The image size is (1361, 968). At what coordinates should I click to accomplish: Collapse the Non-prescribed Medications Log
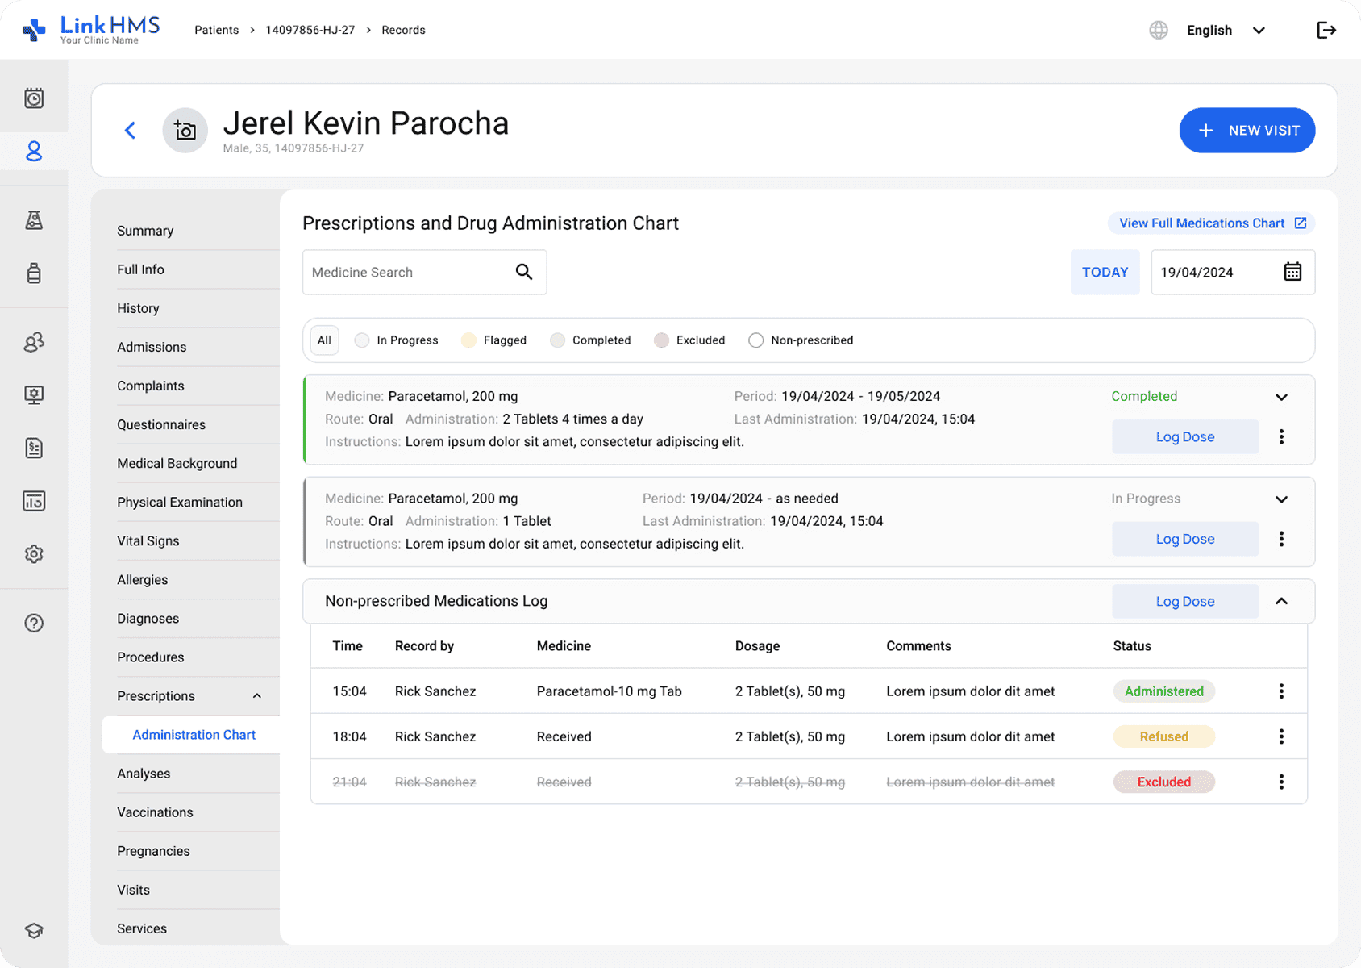click(x=1281, y=601)
